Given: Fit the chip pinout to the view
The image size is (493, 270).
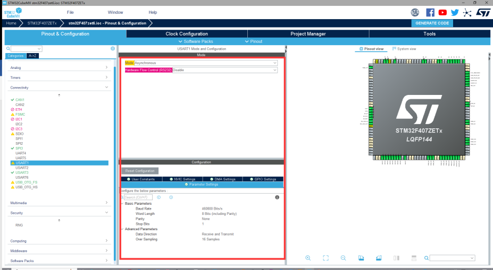Looking at the screenshot, I should pos(325,258).
